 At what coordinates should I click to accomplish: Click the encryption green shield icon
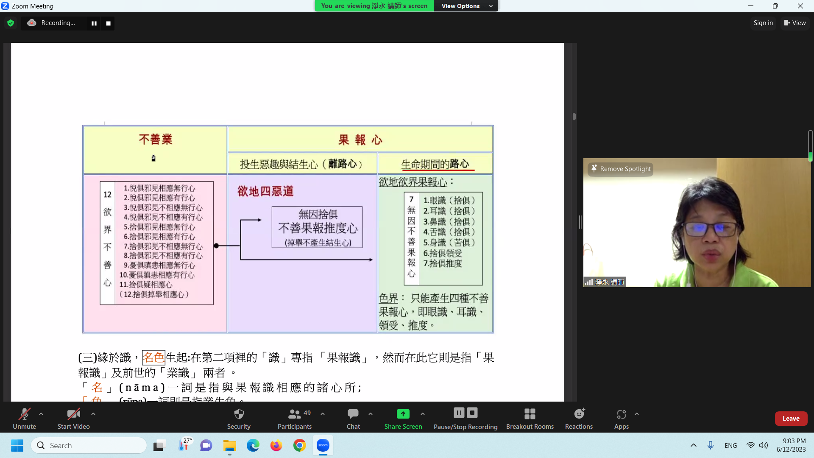point(11,23)
